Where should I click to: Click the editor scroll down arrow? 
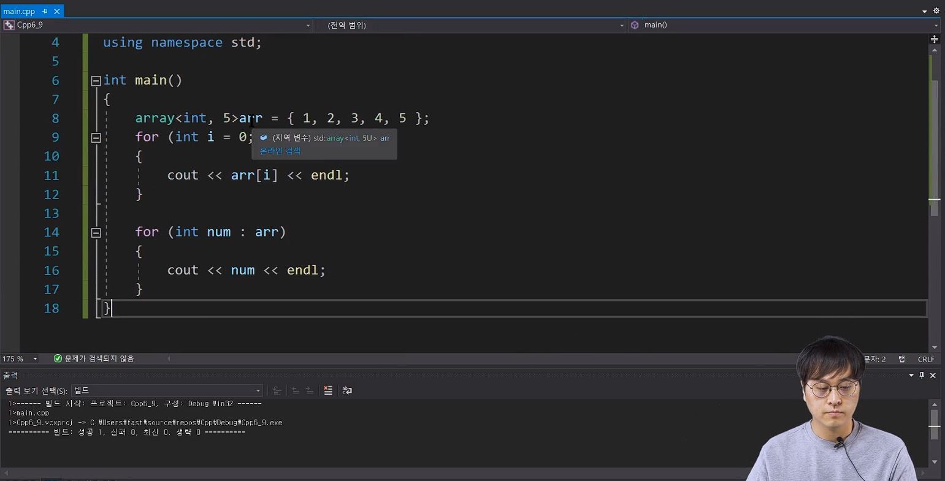click(935, 347)
